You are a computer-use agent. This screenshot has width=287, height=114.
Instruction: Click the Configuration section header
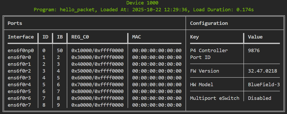tap(209, 23)
